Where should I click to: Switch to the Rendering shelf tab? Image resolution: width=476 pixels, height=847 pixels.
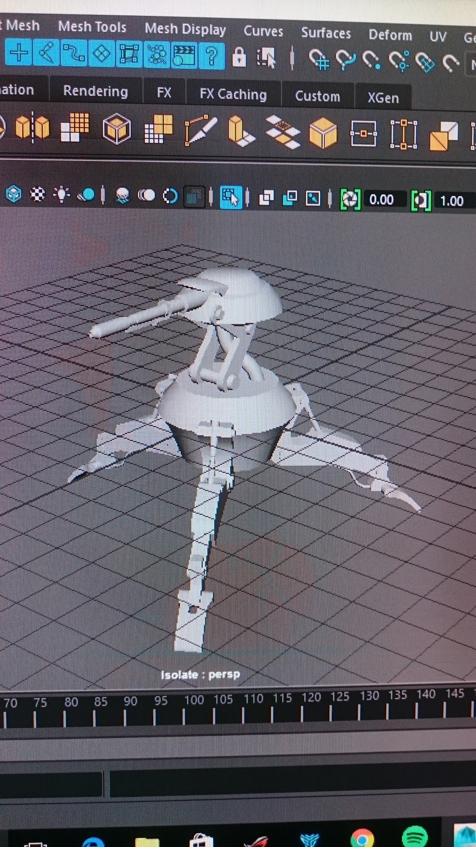click(95, 91)
